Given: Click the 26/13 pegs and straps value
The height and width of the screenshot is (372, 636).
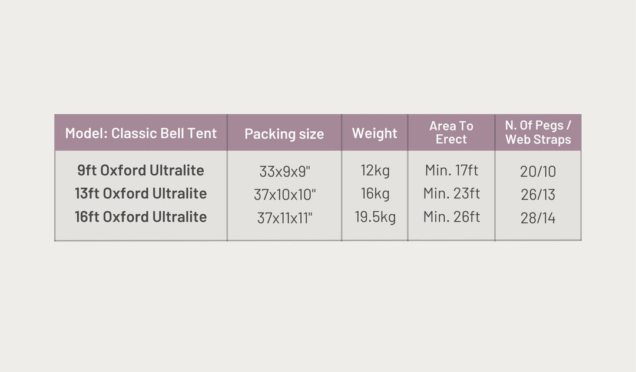Looking at the screenshot, I should [538, 195].
